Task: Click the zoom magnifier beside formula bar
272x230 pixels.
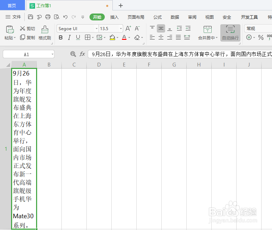Action: (73, 54)
